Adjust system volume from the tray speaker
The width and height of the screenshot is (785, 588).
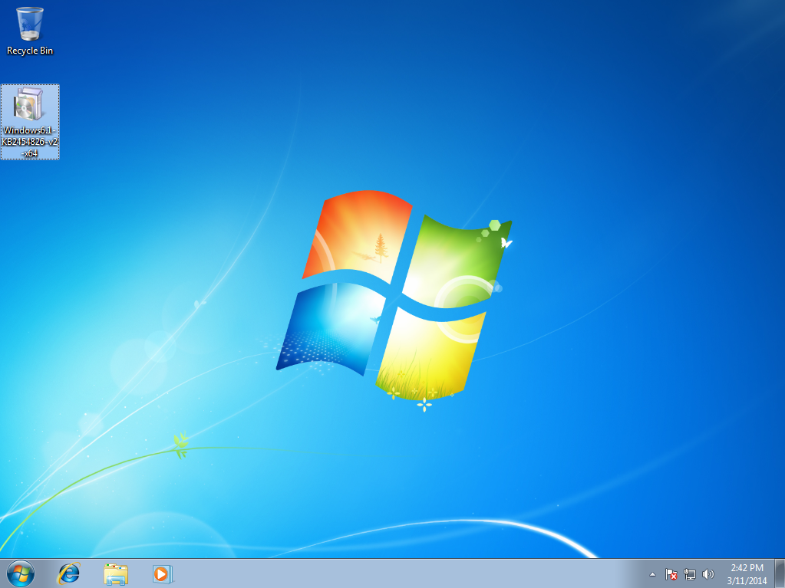pyautogui.click(x=707, y=574)
